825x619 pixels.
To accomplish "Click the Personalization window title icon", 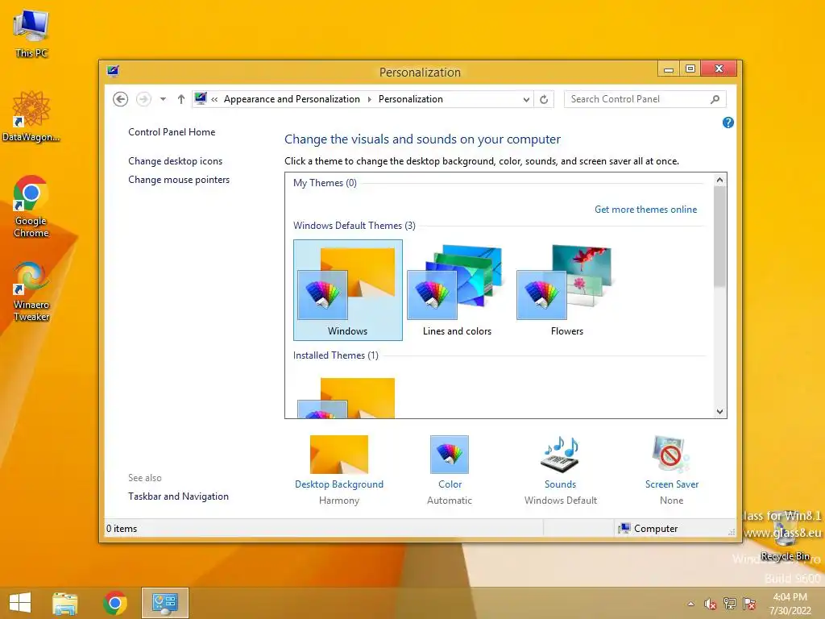I will click(x=113, y=71).
